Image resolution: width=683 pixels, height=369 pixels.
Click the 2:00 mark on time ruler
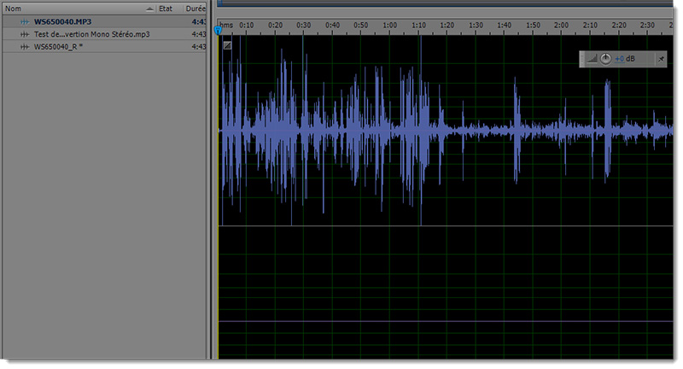tap(561, 26)
